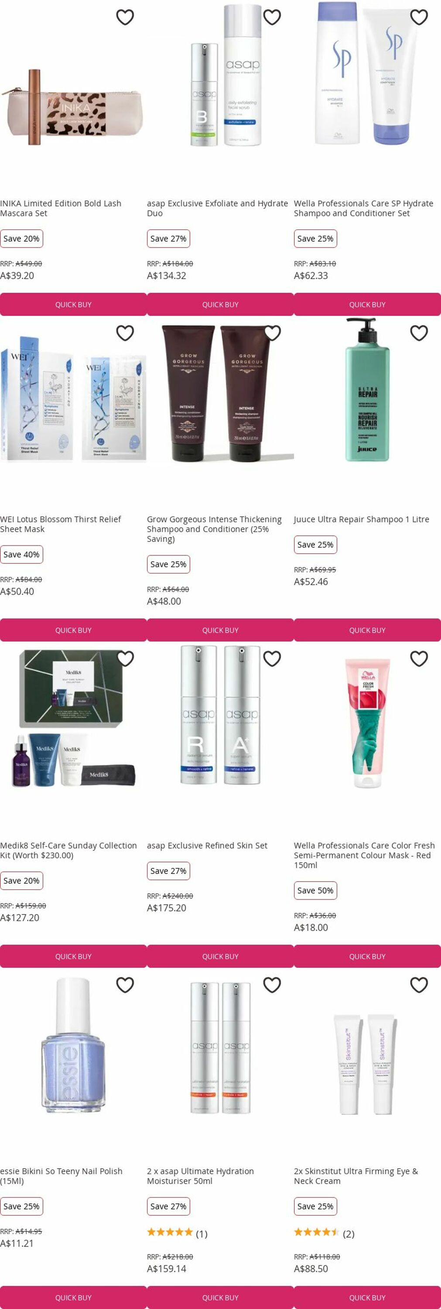Wishlist the WEI Lotus Blossom Sheet Mask
Image resolution: width=441 pixels, height=1309 pixels.
[x=125, y=333]
